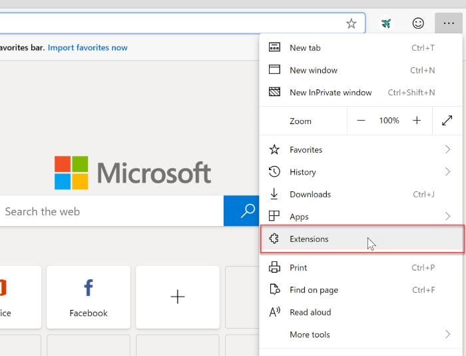The height and width of the screenshot is (356, 466).
Task: Choose New InPrivate window menu entry
Action: click(x=361, y=92)
